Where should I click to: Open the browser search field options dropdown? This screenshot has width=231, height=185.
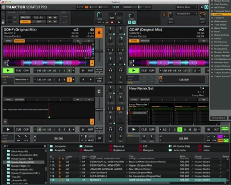coord(6,146)
